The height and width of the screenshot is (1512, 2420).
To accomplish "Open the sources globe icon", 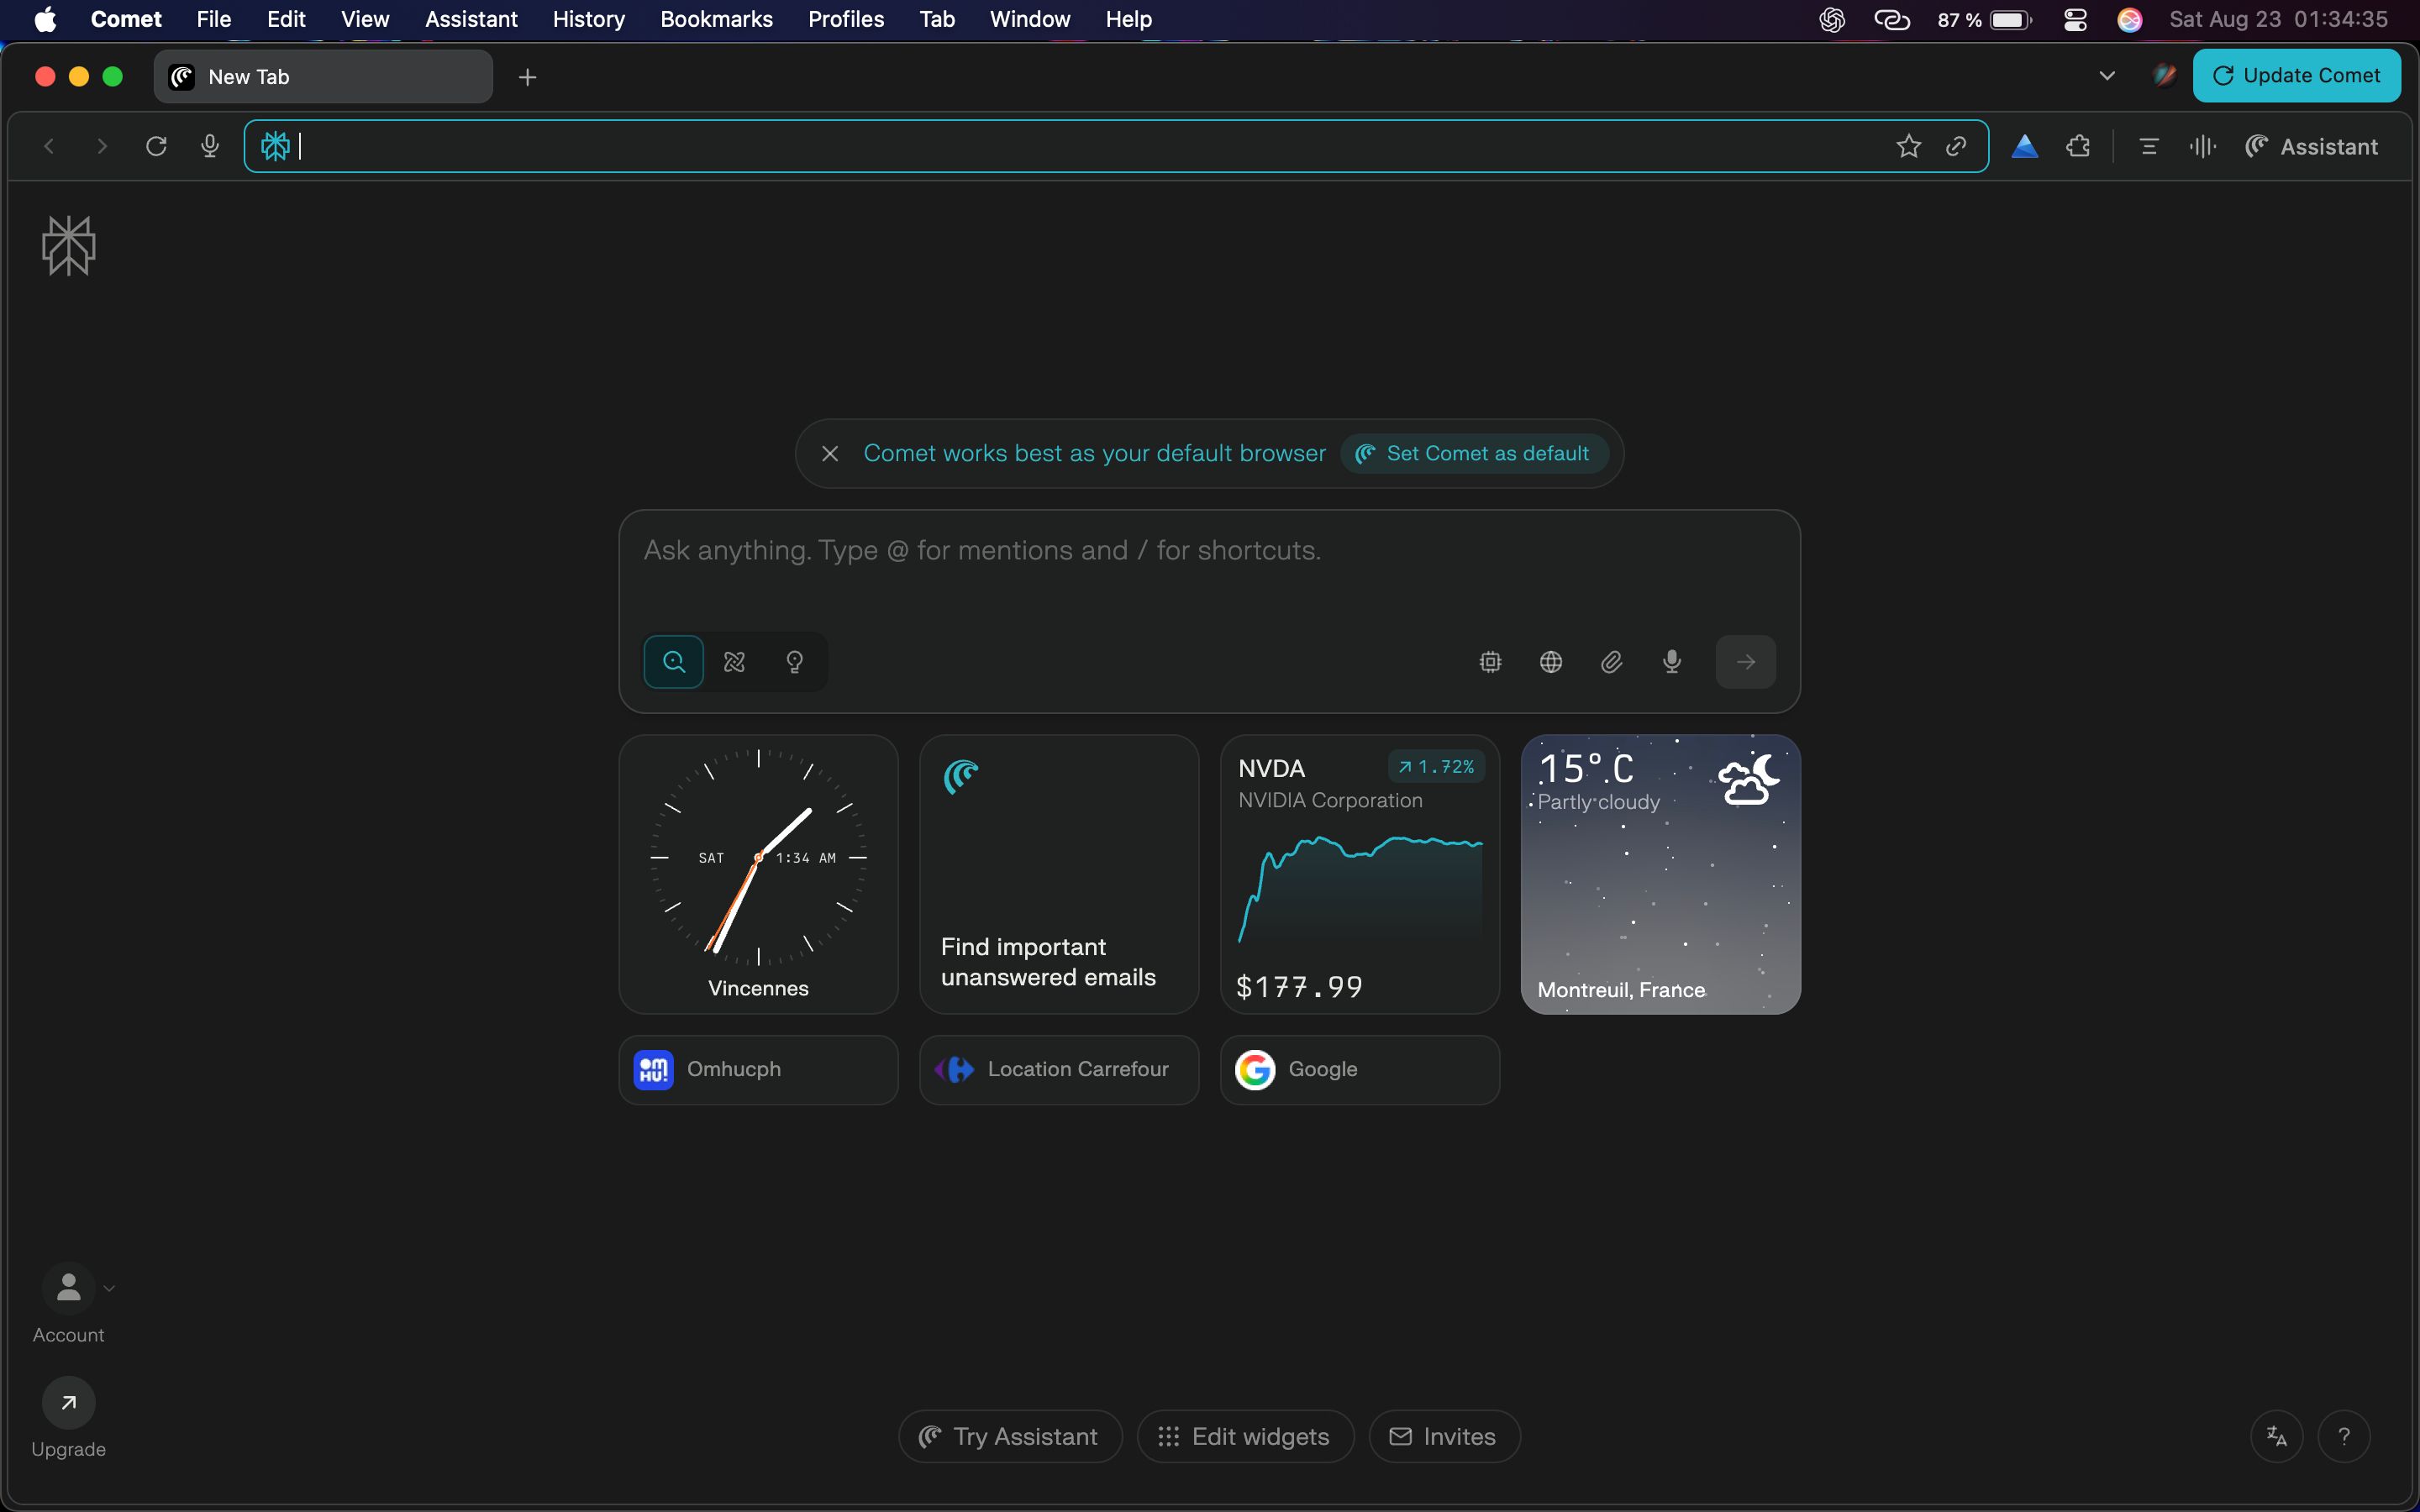I will coord(1551,662).
